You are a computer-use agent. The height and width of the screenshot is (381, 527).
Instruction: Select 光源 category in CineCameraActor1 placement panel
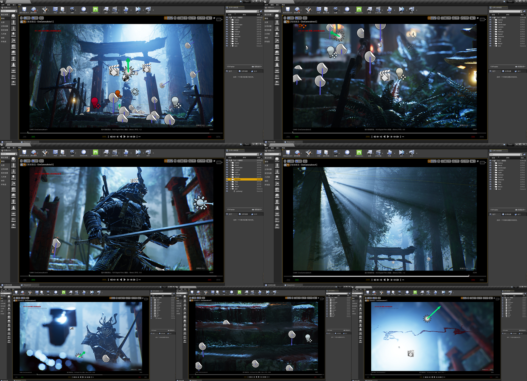tap(3, 22)
